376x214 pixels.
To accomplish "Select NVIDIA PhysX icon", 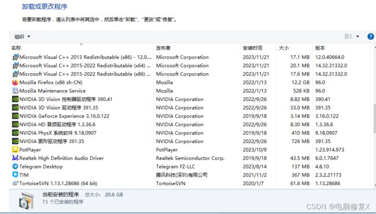I will tap(15, 133).
